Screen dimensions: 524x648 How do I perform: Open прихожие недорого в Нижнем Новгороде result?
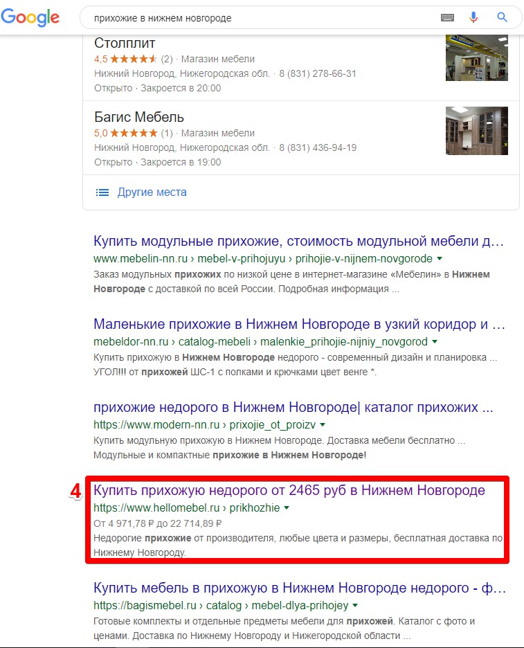[293, 407]
